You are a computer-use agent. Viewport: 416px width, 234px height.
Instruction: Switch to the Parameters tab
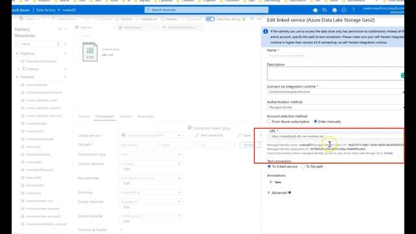pyautogui.click(x=146, y=116)
